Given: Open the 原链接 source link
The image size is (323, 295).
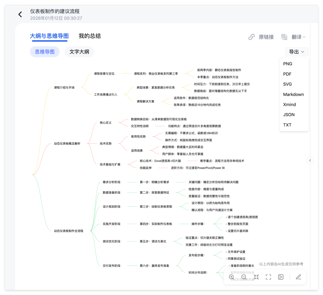Looking at the screenshot, I should point(266,37).
